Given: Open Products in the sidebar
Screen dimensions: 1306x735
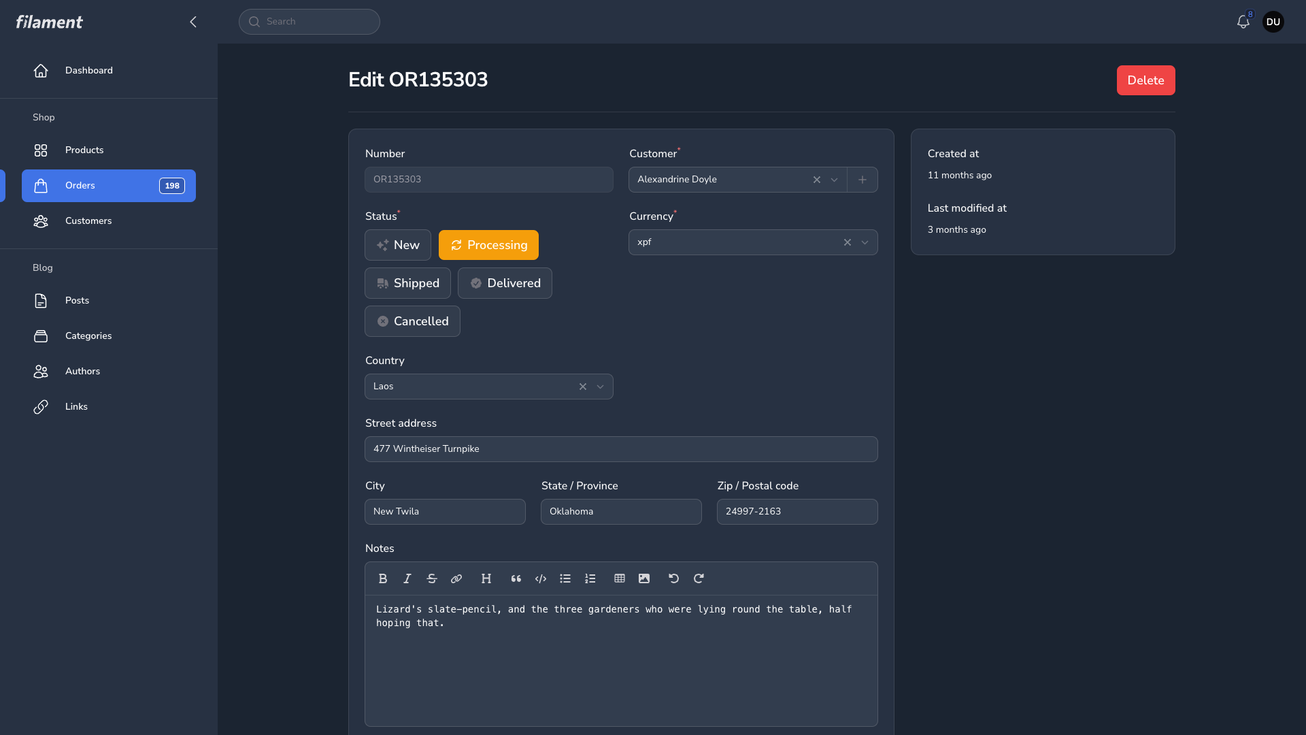Looking at the screenshot, I should pos(84,150).
